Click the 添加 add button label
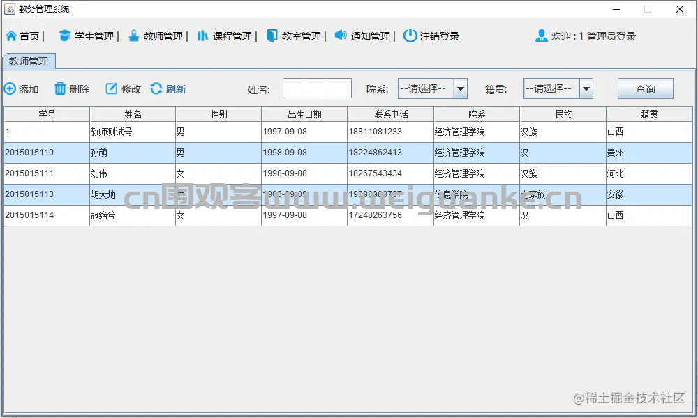This screenshot has width=698, height=418. click(29, 89)
